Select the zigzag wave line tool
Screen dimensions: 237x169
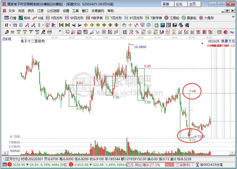point(98,32)
